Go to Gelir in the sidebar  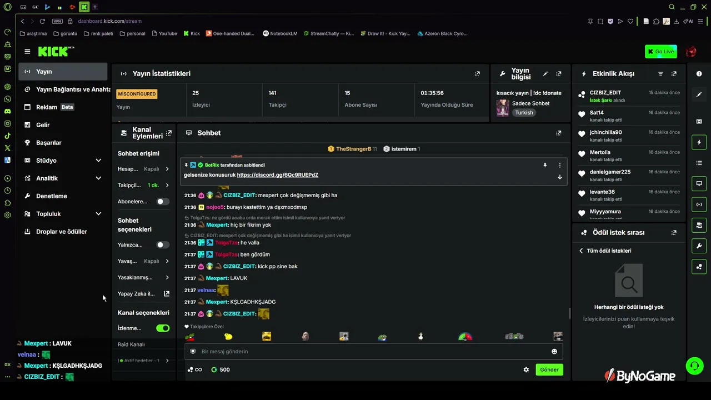click(x=63, y=125)
